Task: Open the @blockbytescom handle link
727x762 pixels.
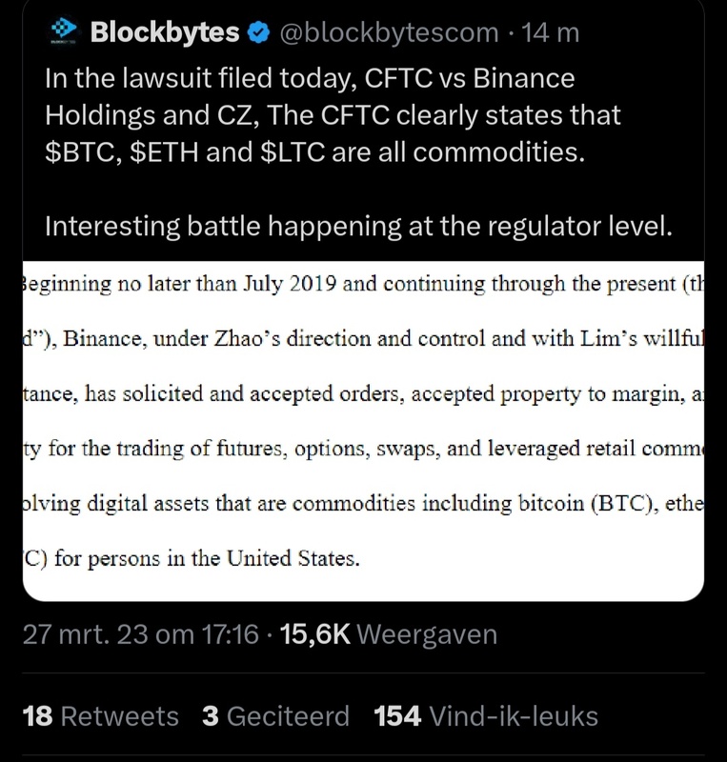Action: pos(390,33)
